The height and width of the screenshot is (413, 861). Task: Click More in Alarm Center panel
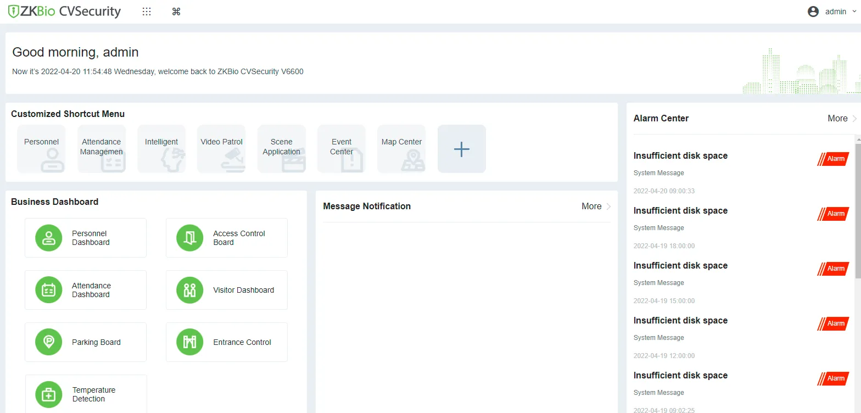(837, 119)
